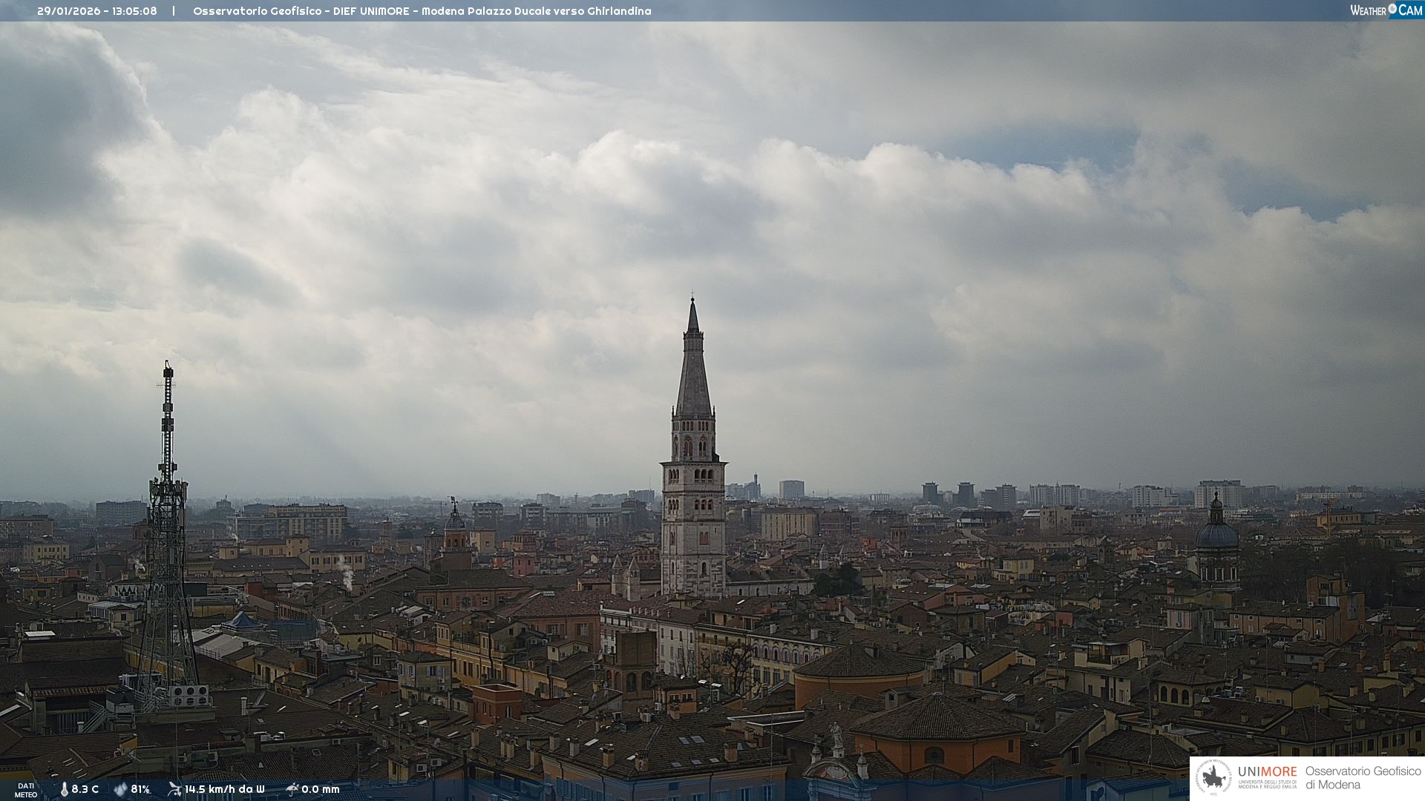Image resolution: width=1425 pixels, height=801 pixels.
Task: Click the 8.3 C temperature reading
Action: (85, 789)
